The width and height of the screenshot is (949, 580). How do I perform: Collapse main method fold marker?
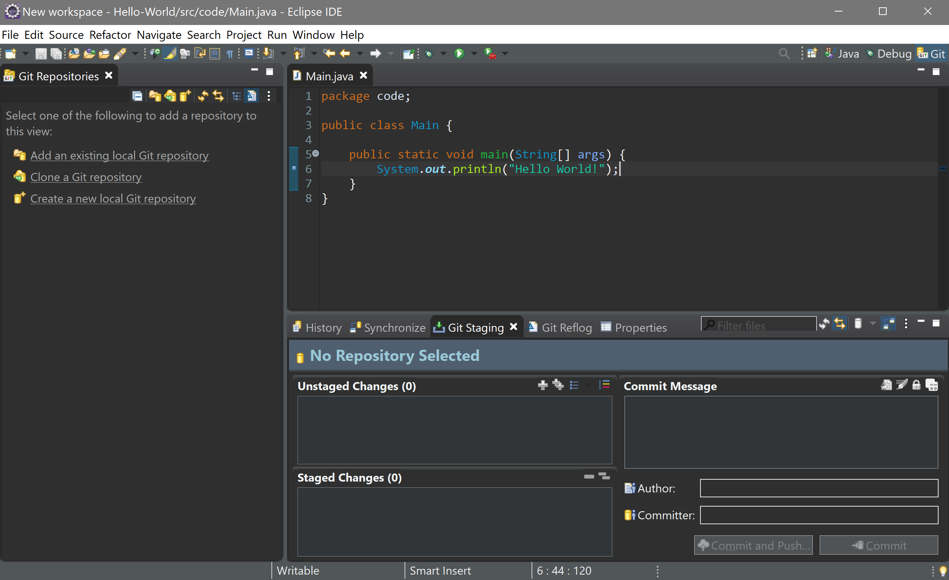(x=316, y=153)
